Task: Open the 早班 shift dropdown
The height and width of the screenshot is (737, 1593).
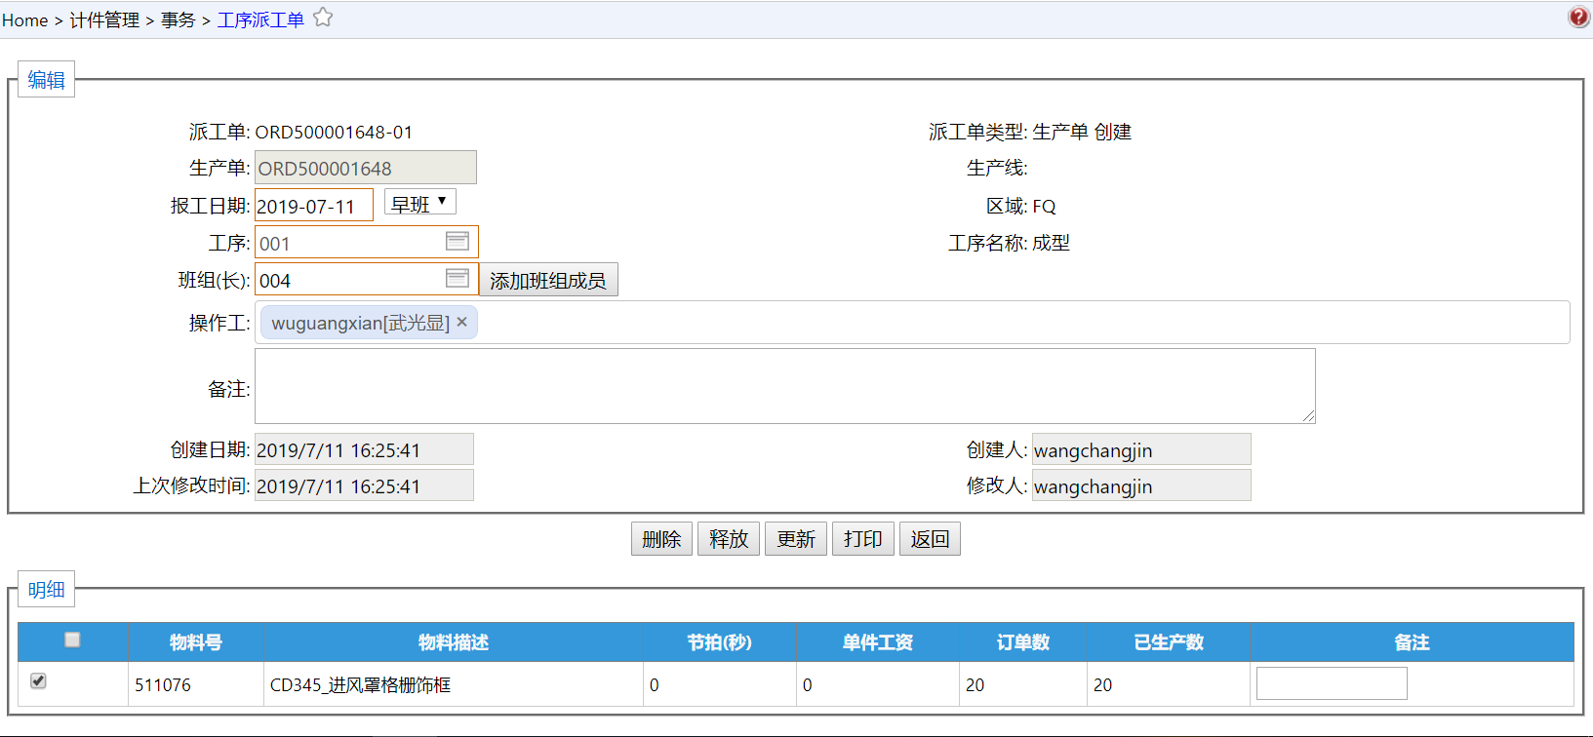Action: tap(419, 203)
